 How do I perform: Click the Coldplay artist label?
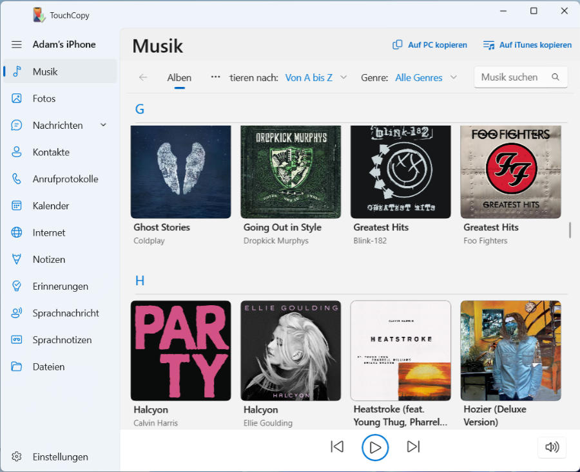(x=149, y=241)
